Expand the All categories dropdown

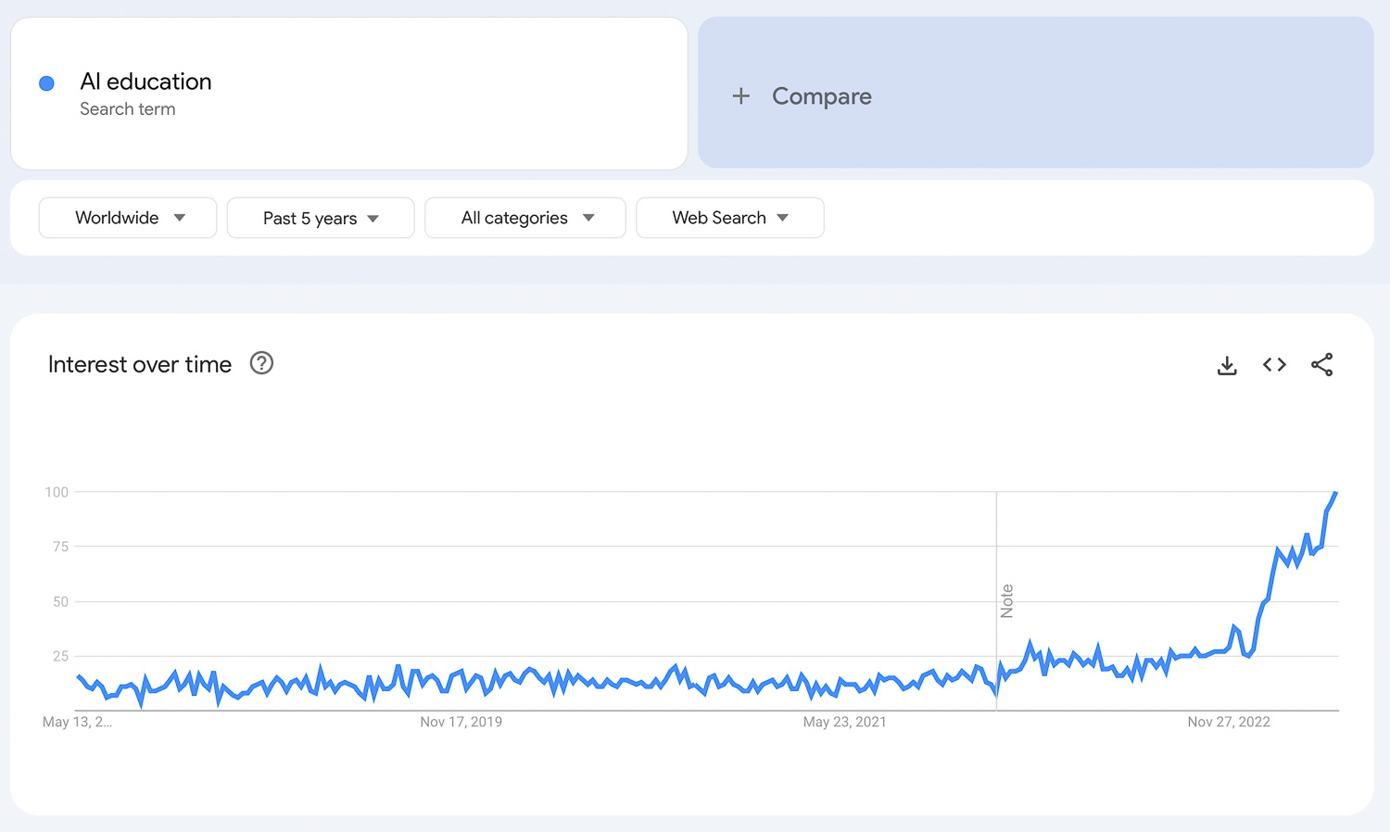click(x=525, y=218)
